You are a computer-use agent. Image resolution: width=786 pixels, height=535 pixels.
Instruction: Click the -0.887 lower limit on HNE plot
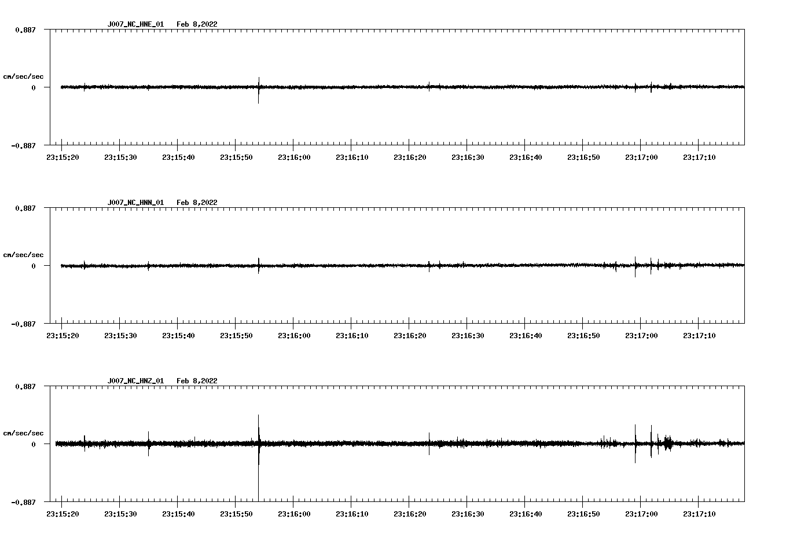pos(23,146)
